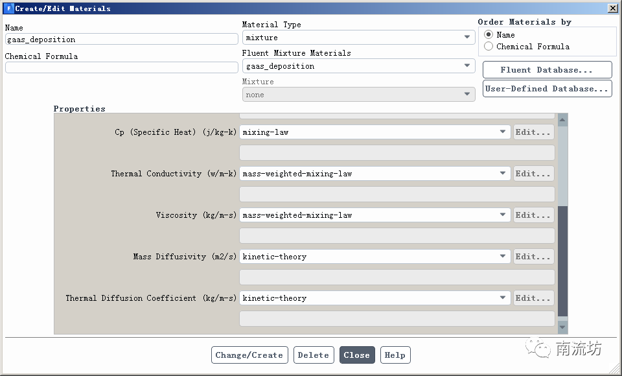Open the Cp Specific Heat method dropdown
The image size is (622, 376).
375,132
